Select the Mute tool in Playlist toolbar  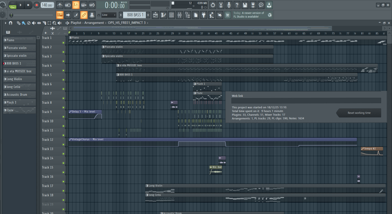coord(34,23)
